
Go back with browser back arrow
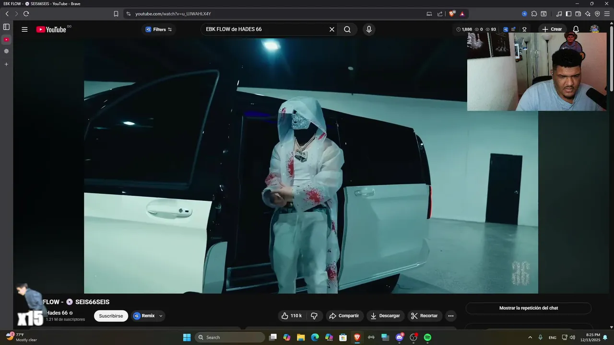click(x=7, y=14)
